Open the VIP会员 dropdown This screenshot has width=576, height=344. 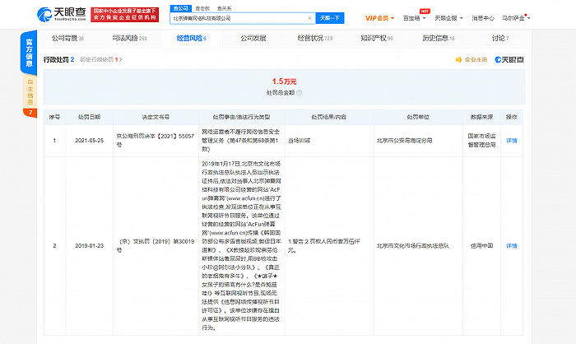click(x=379, y=18)
